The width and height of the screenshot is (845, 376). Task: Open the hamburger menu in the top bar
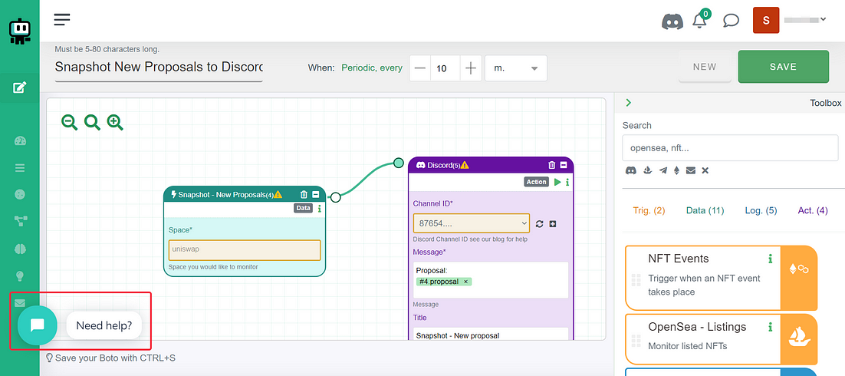(62, 20)
